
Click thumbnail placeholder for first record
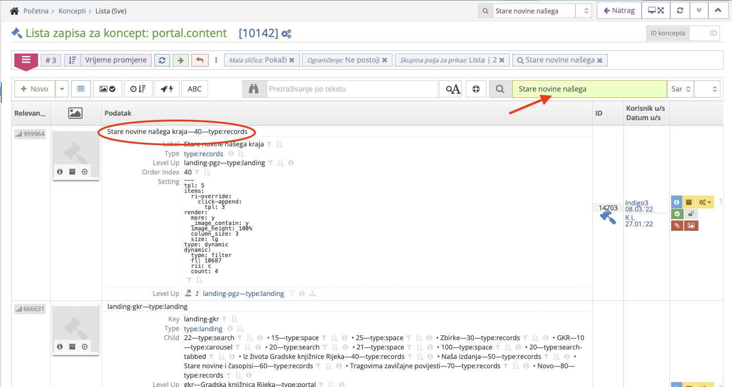[76, 154]
